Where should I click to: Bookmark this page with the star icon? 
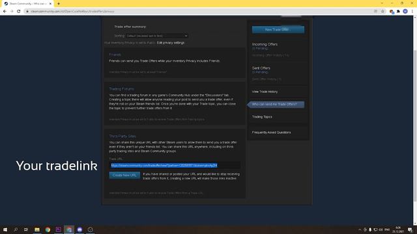[x=382, y=12]
